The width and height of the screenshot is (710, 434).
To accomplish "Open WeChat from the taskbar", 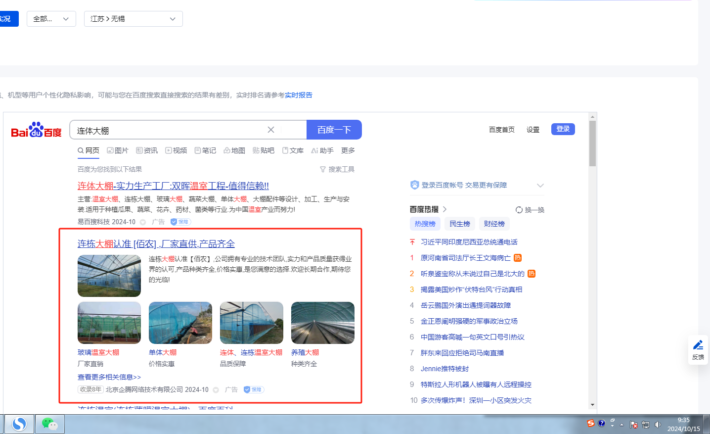I will tap(49, 424).
